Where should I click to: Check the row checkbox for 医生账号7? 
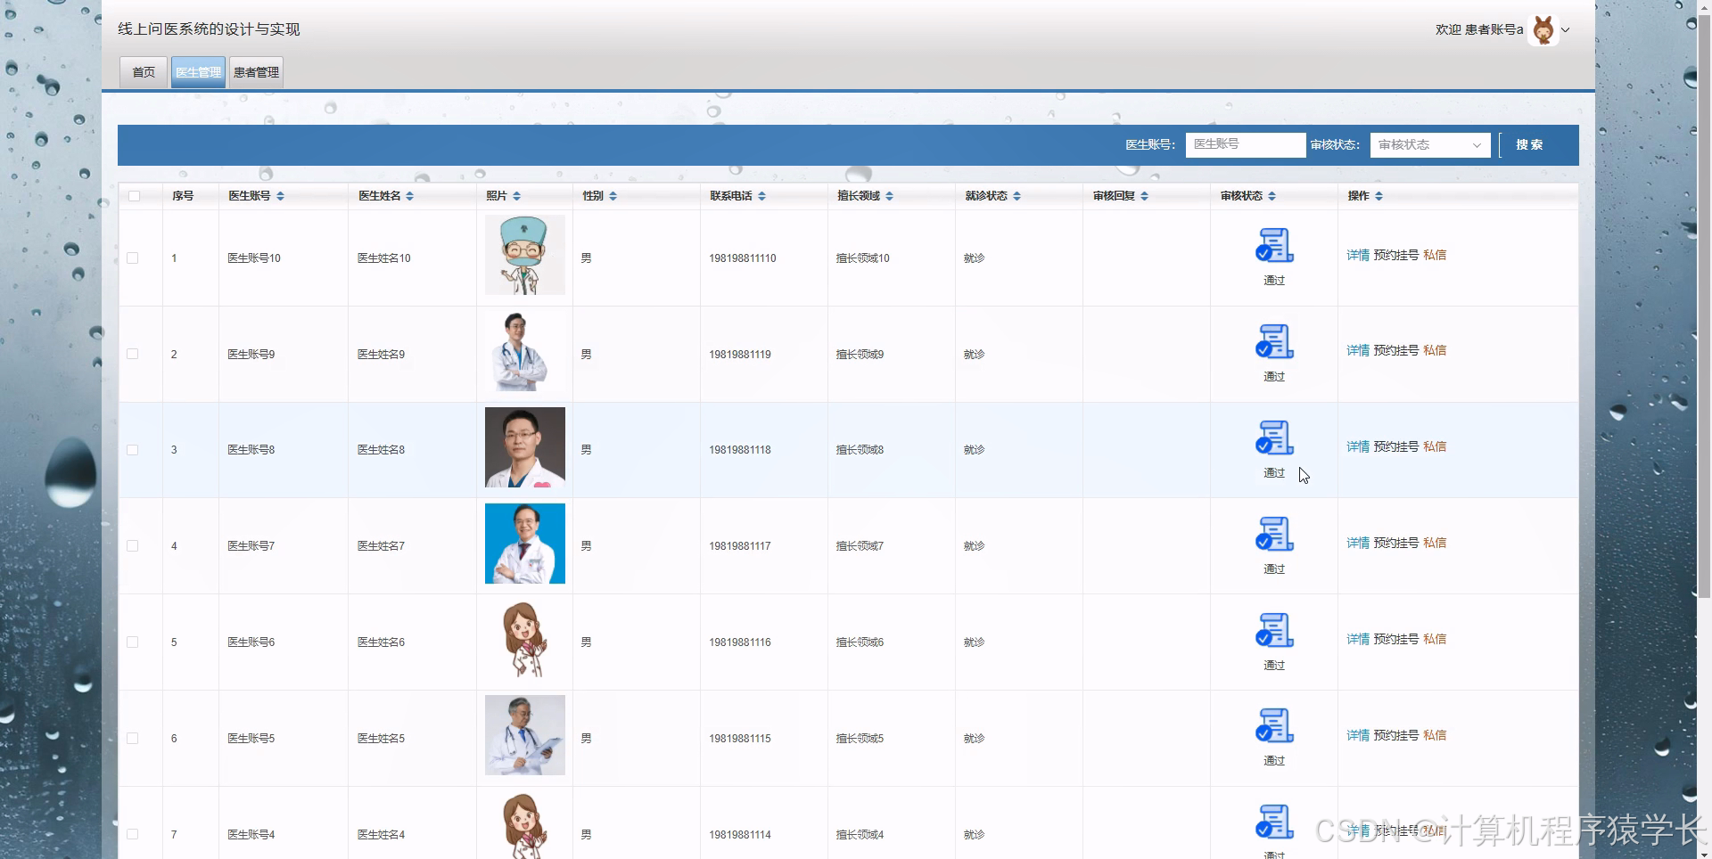tap(132, 545)
